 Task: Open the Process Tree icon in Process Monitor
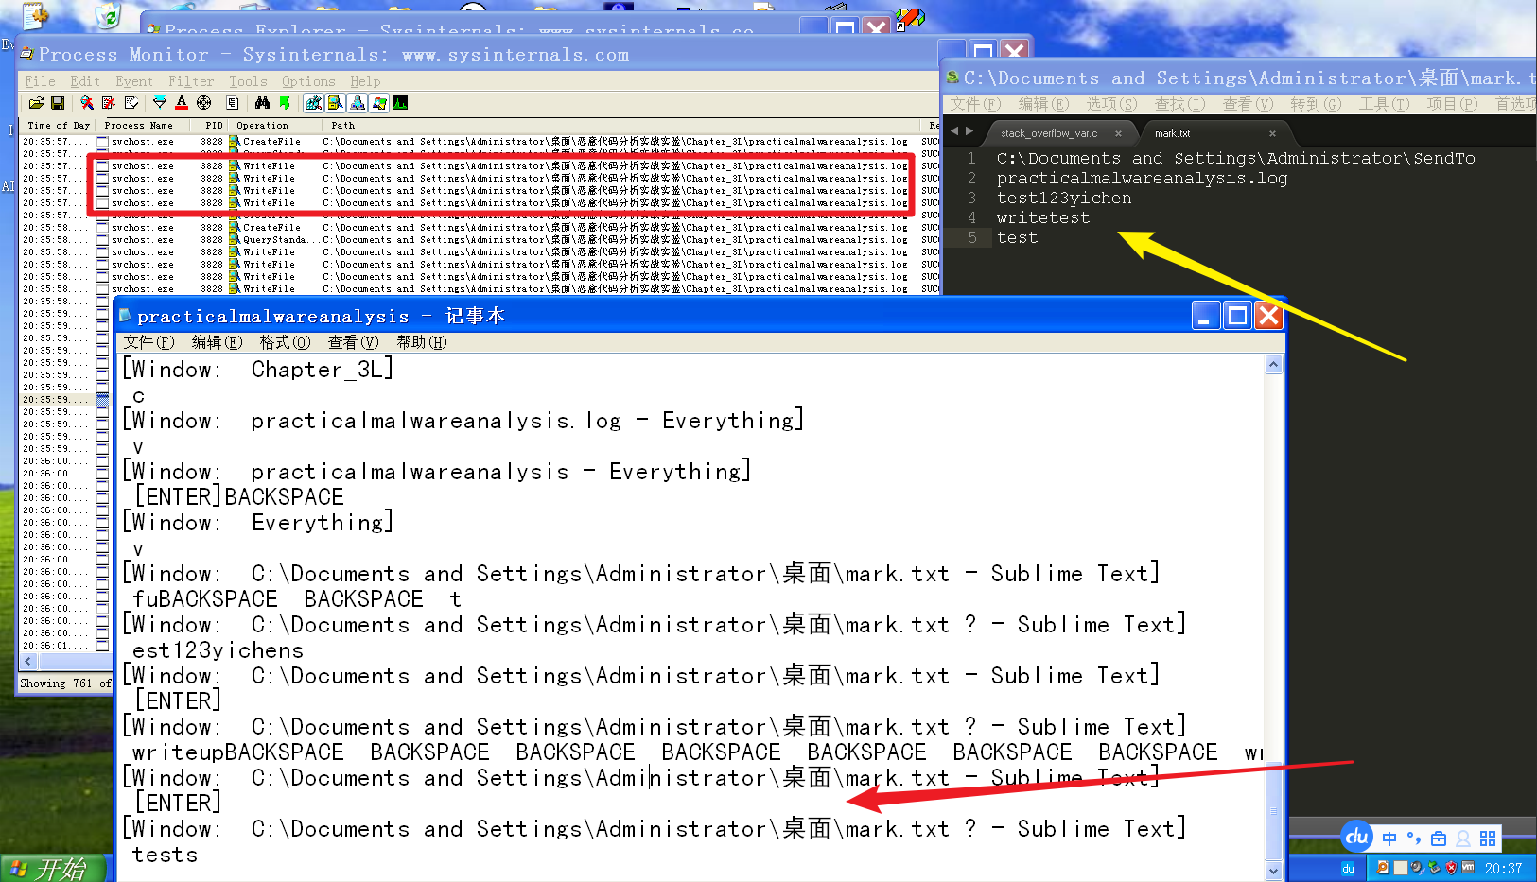coord(233,103)
